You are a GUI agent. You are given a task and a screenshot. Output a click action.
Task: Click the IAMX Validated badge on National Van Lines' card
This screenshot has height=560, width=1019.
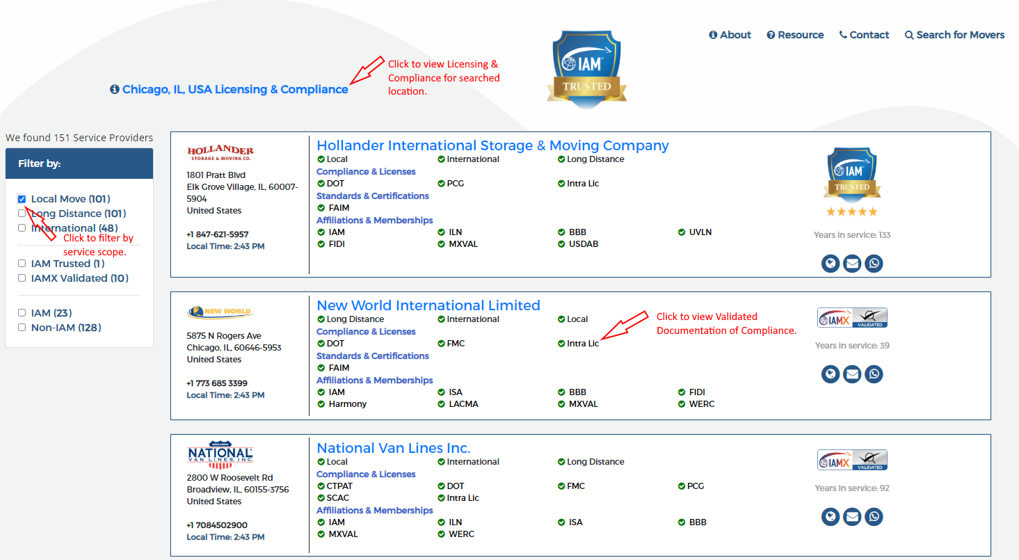[x=852, y=461]
